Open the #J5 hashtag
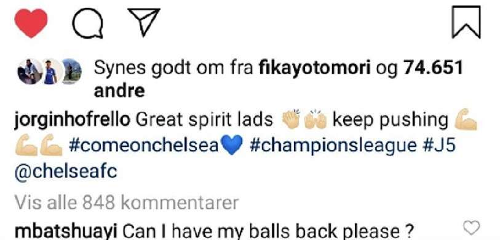Image resolution: width=500 pixels, height=240 pixels. click(440, 146)
